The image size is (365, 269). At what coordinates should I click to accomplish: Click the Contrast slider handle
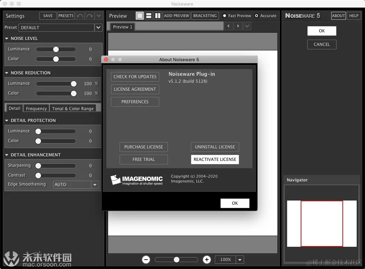point(38,176)
